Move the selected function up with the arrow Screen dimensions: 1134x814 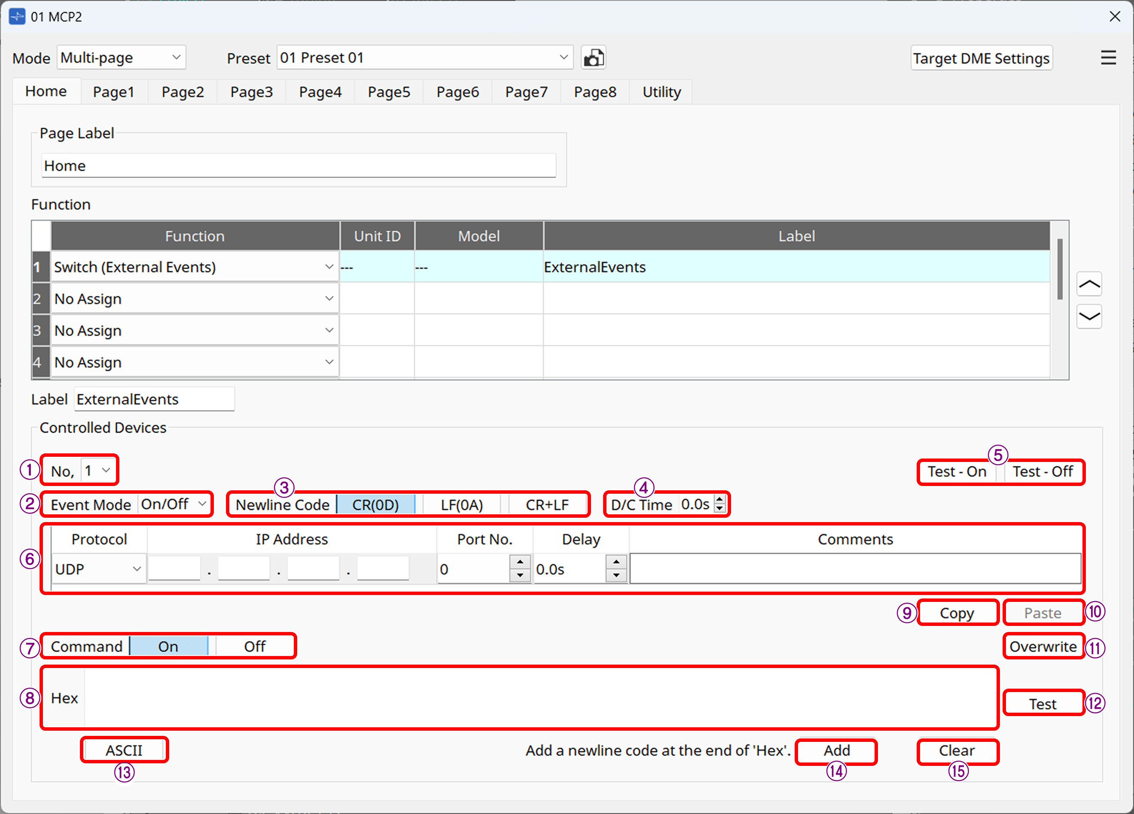(1089, 284)
